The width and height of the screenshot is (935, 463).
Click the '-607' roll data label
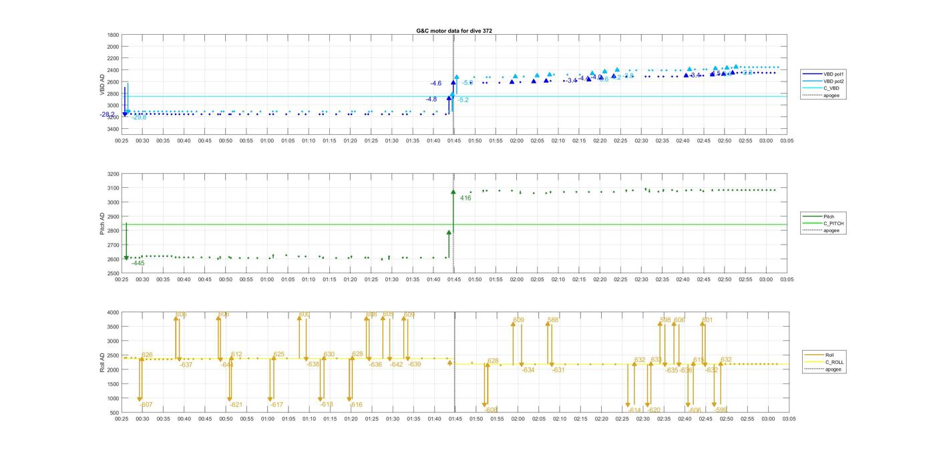tap(146, 405)
